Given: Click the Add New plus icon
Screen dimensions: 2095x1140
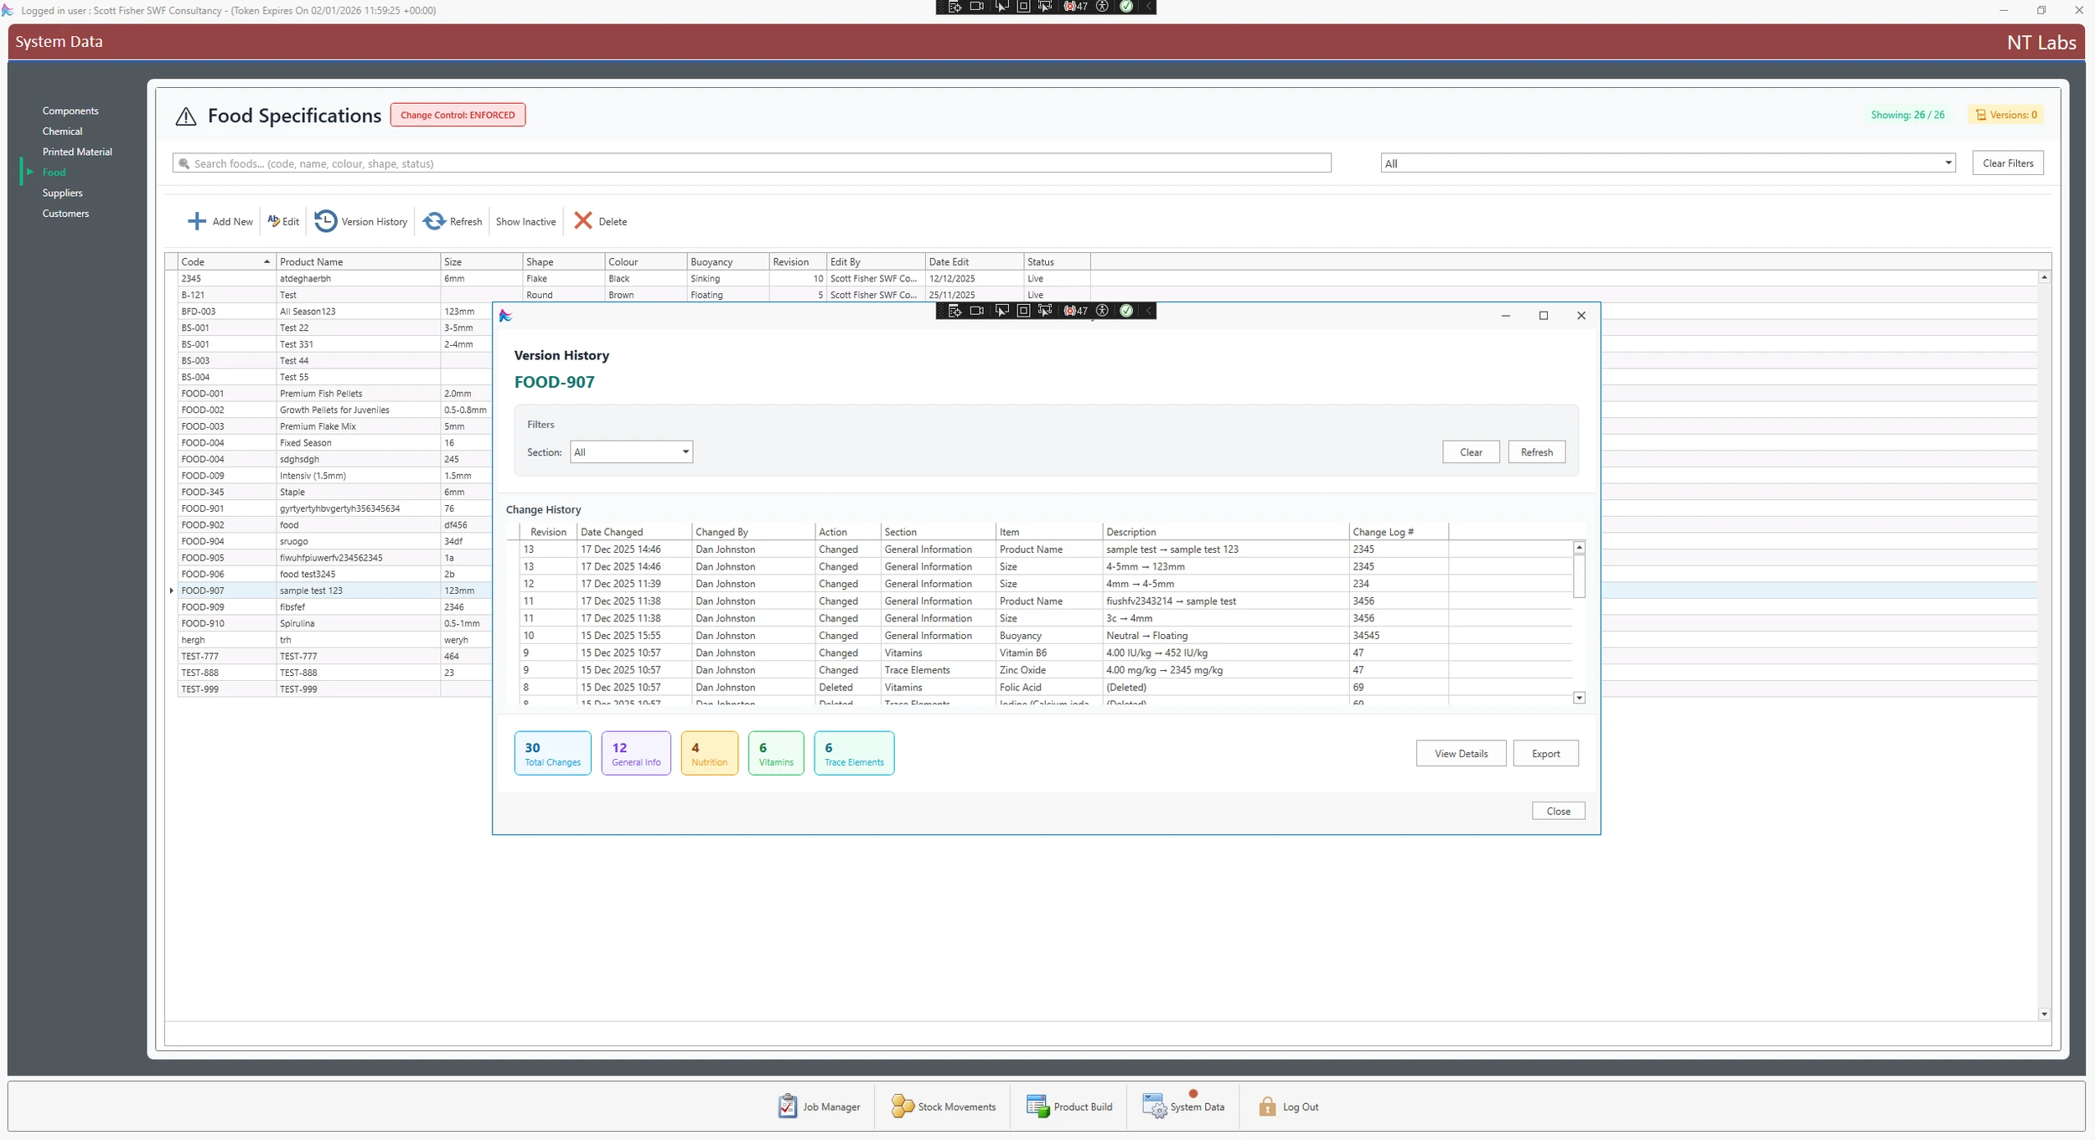Looking at the screenshot, I should click(x=196, y=221).
